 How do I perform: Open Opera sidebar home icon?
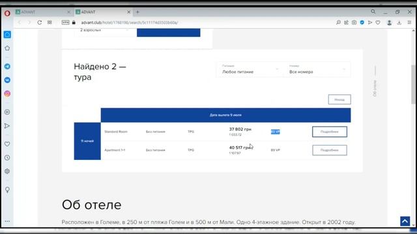[7, 34]
